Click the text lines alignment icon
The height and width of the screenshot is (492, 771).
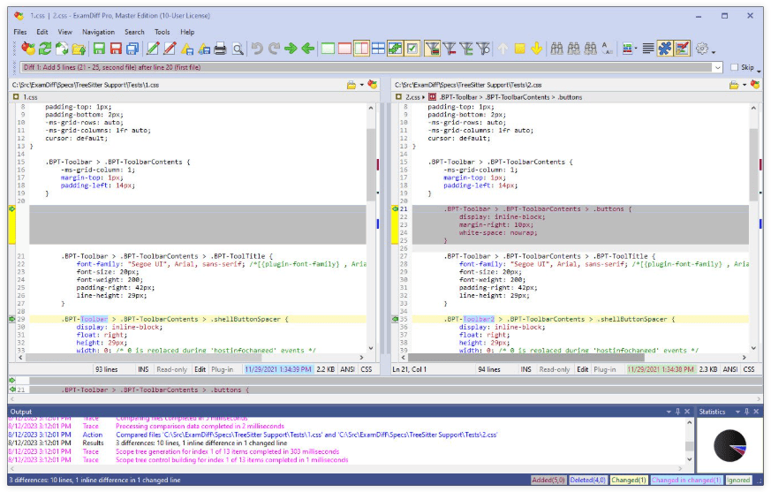[x=648, y=49]
